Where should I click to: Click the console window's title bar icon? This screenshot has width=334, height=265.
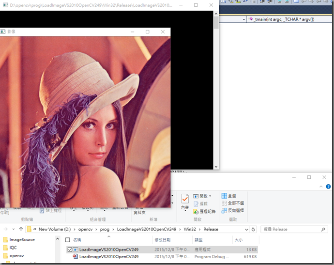coord(5,5)
